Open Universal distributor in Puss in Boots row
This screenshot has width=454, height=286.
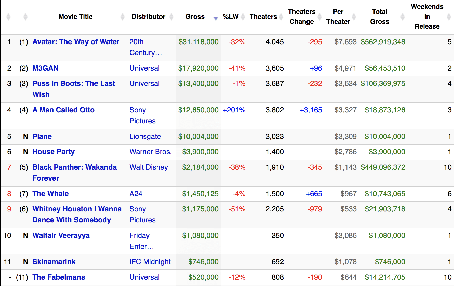[x=144, y=83]
